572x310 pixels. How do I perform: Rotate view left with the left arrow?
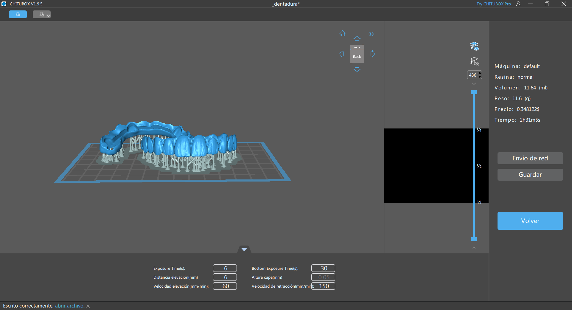click(x=342, y=54)
